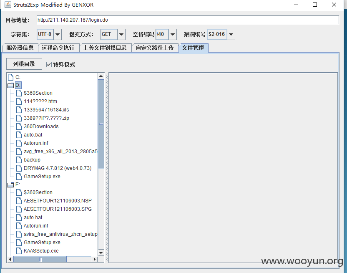This screenshot has width=347, height=273.
Task: Click the file icon beside AESETFOUR121106003.SPG
Action: click(19, 209)
